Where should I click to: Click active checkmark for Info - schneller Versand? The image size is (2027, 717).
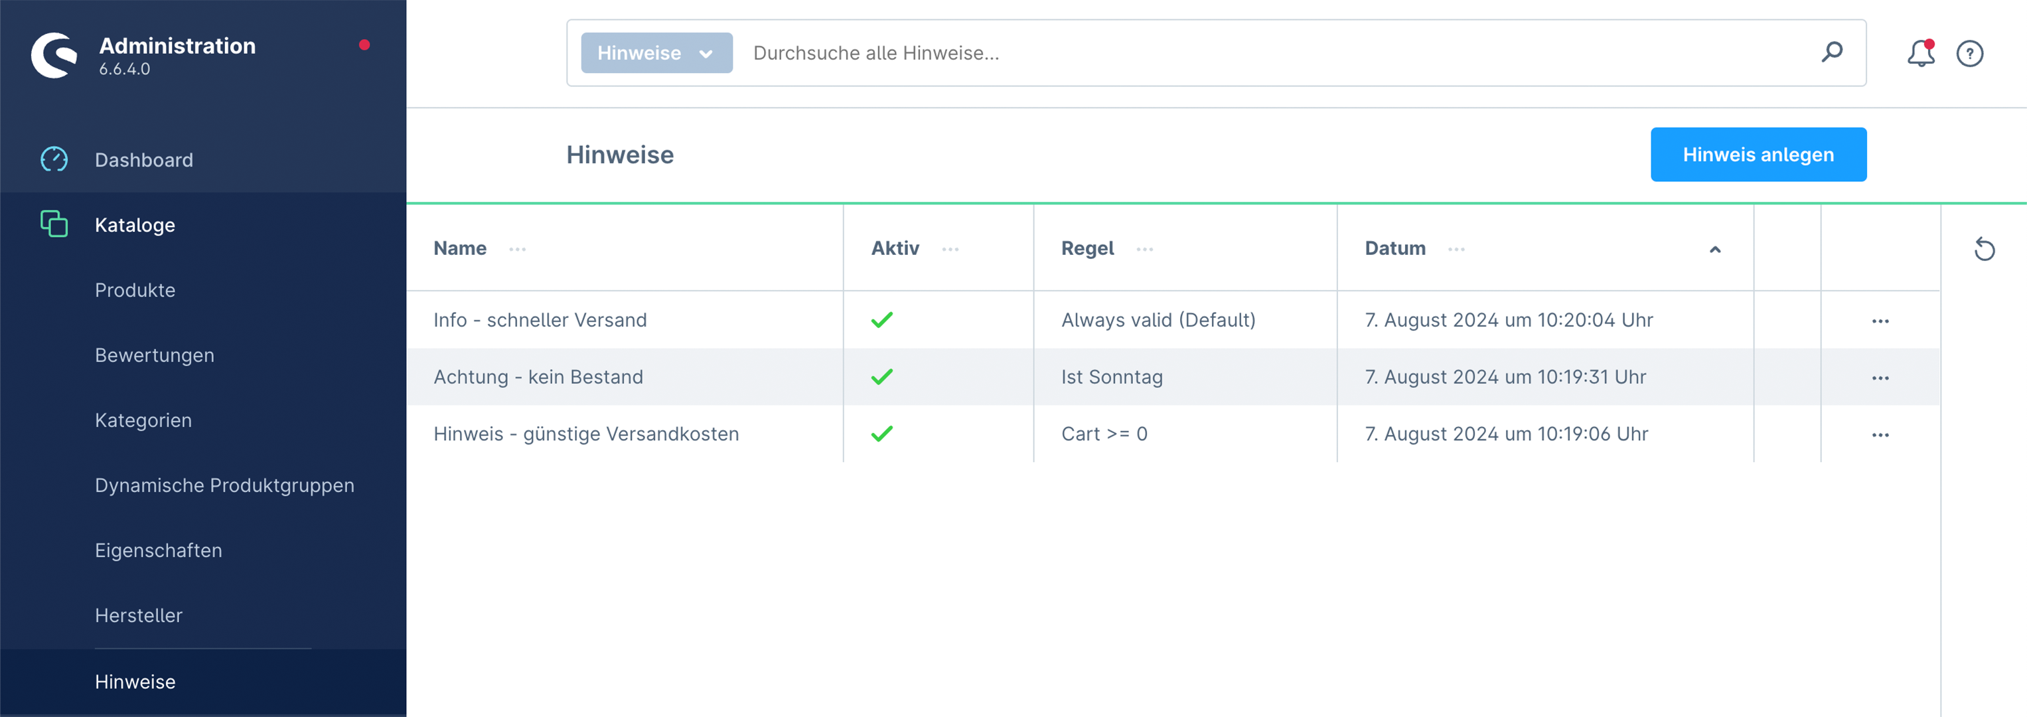coord(882,319)
